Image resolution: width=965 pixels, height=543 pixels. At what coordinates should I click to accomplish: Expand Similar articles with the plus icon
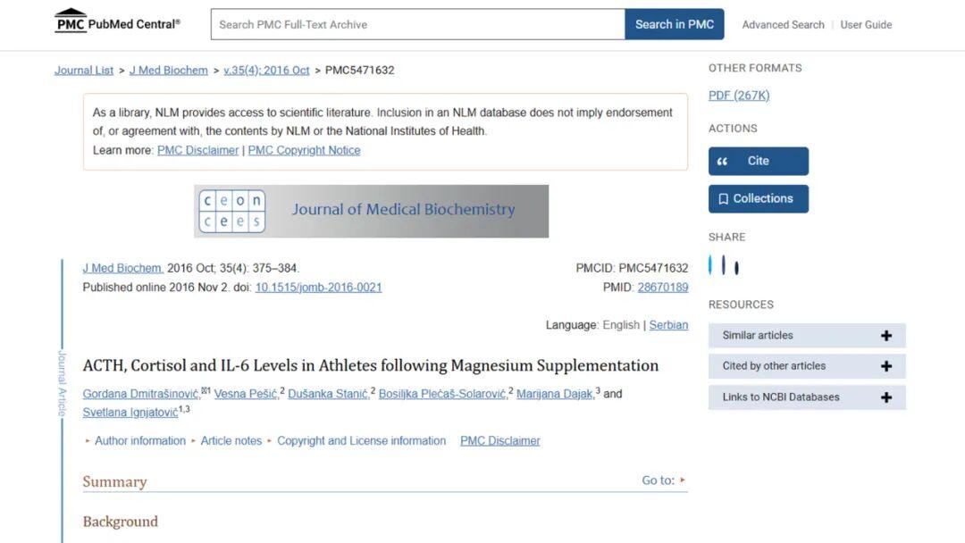coord(886,336)
